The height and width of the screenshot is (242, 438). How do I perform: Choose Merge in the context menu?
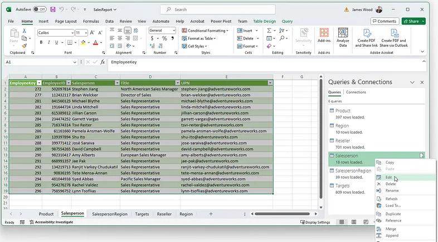405,229
